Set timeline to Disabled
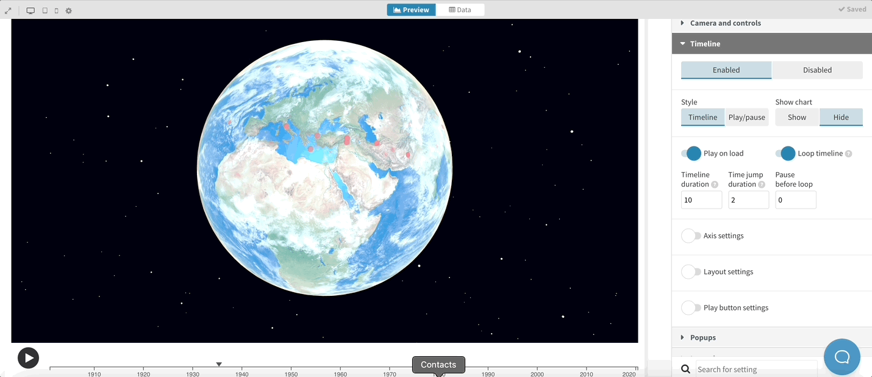This screenshot has height=377, width=872. (x=817, y=70)
